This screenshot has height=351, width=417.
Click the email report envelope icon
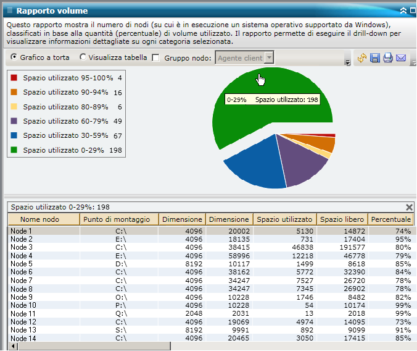pyautogui.click(x=401, y=58)
